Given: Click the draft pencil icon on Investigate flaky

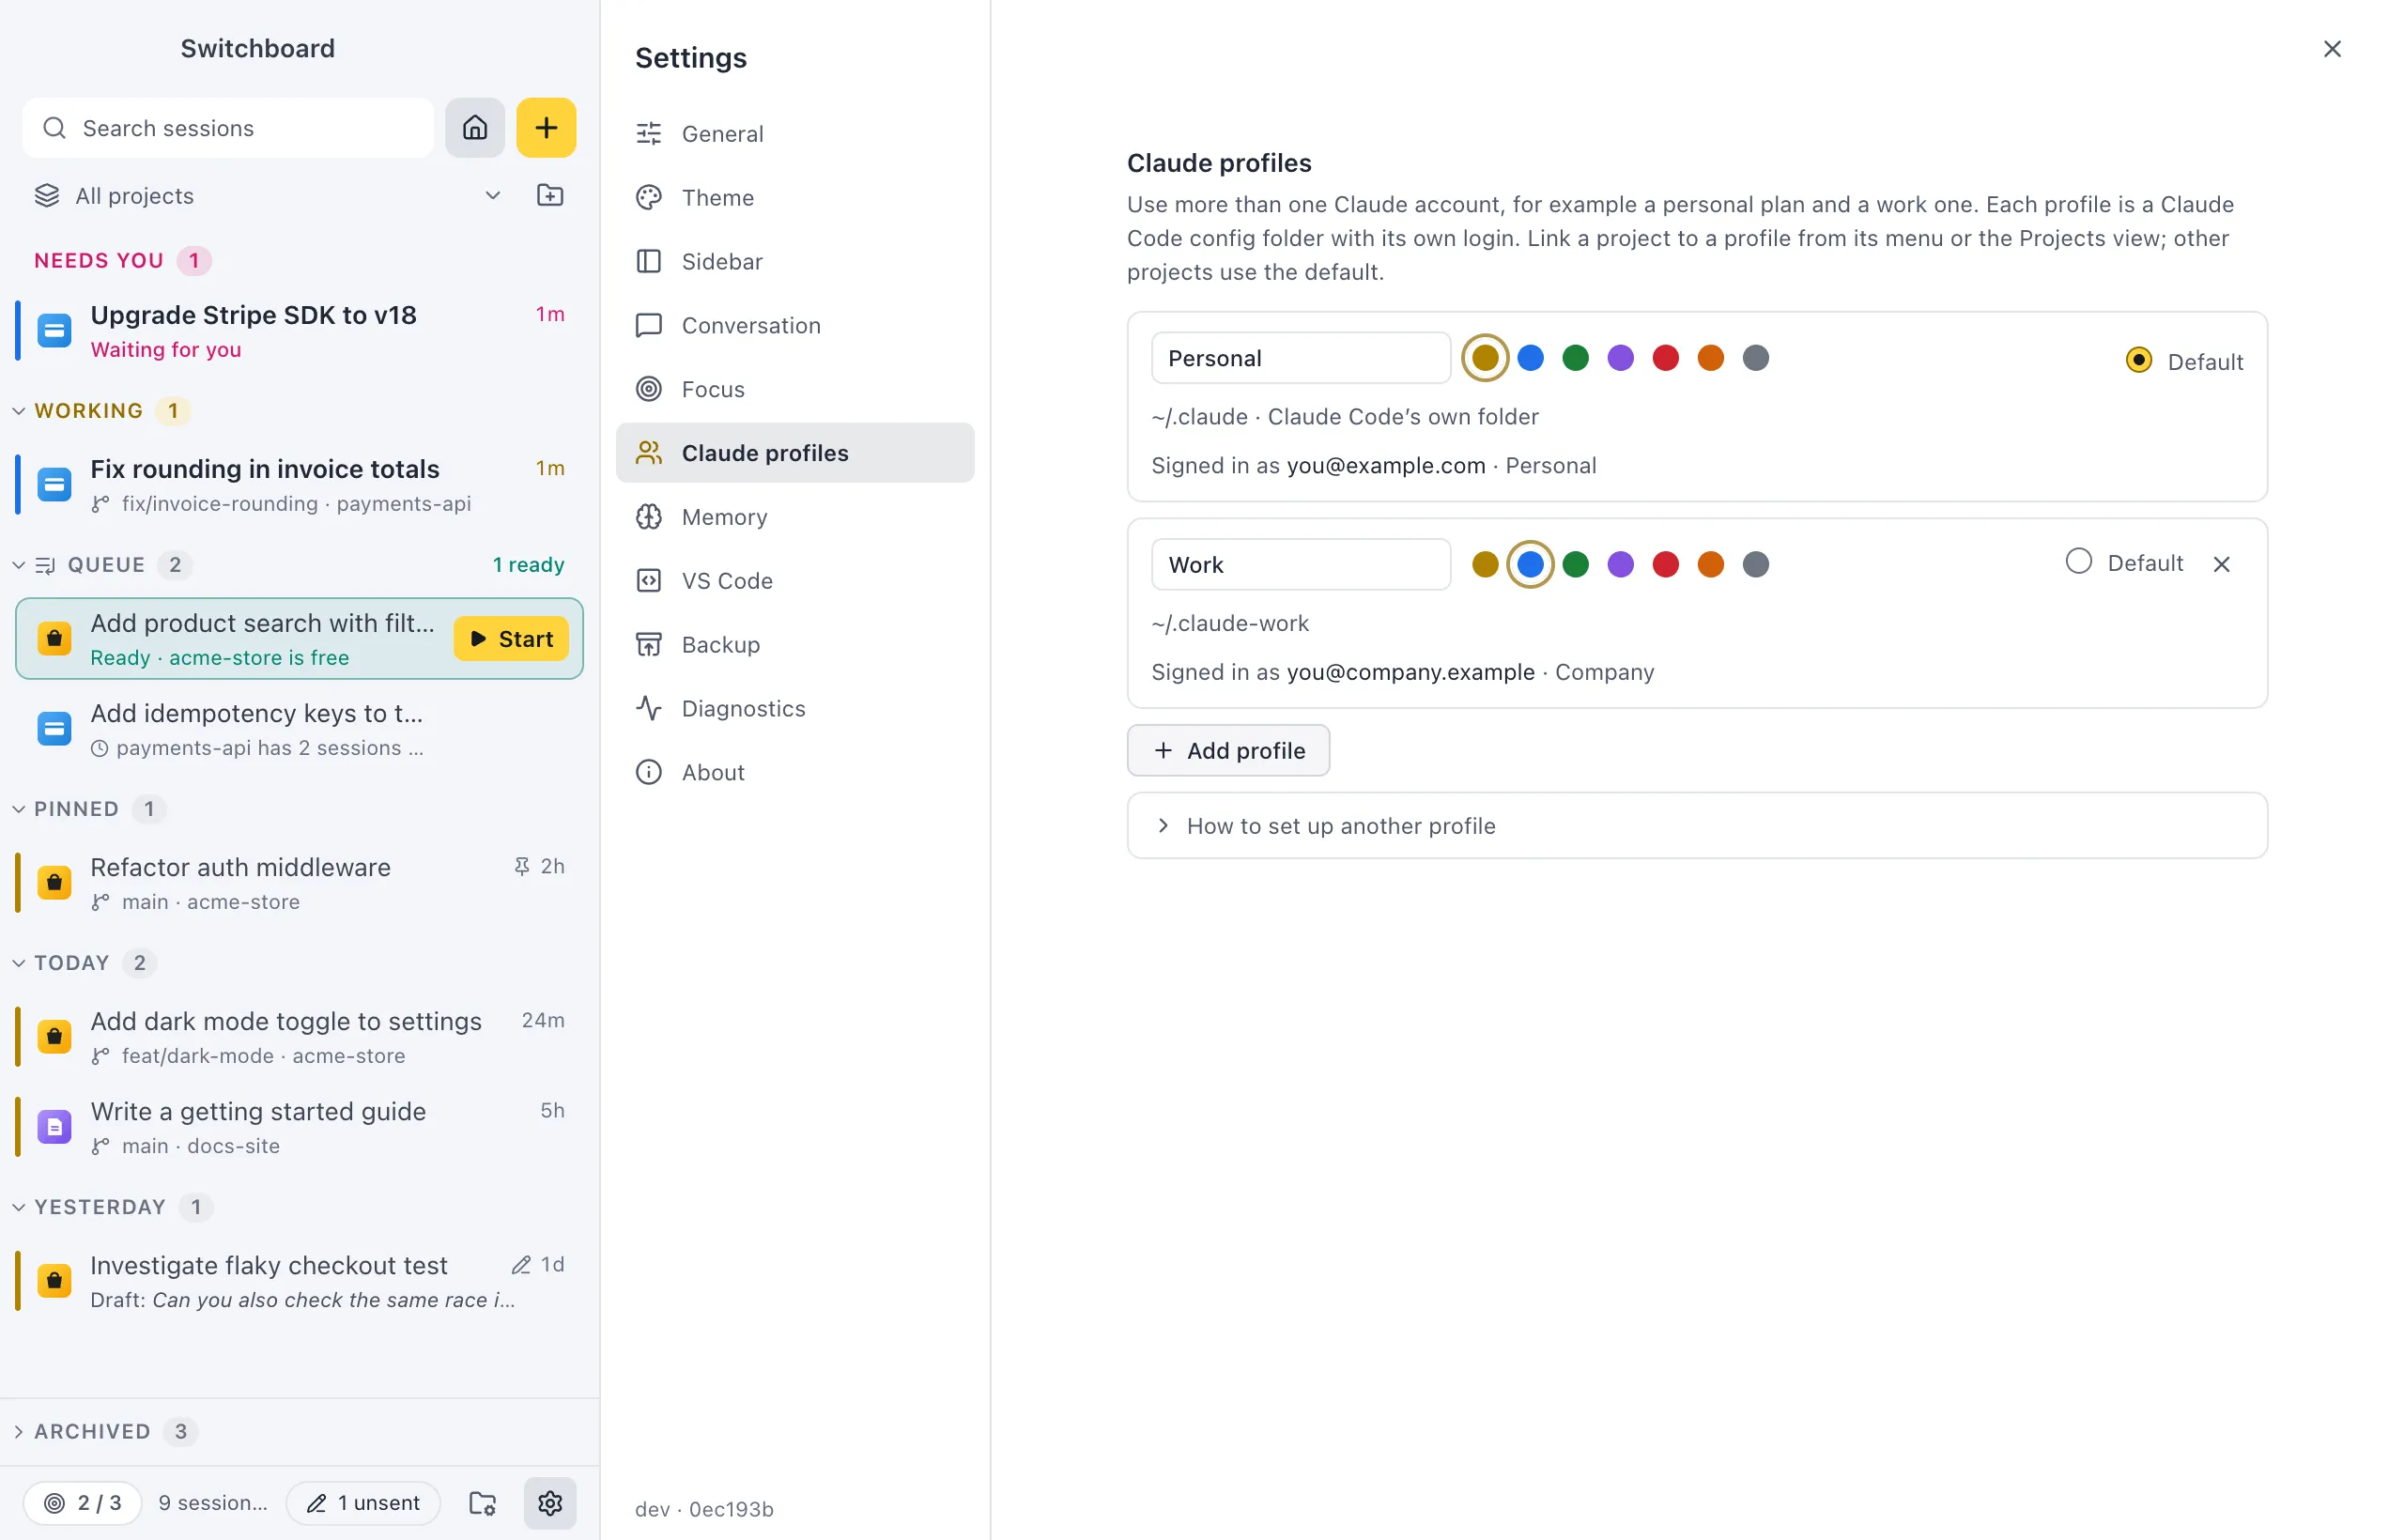Looking at the screenshot, I should click(521, 1265).
